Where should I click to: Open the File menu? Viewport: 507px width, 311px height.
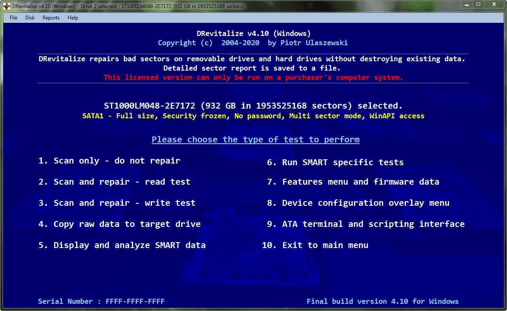coord(14,18)
